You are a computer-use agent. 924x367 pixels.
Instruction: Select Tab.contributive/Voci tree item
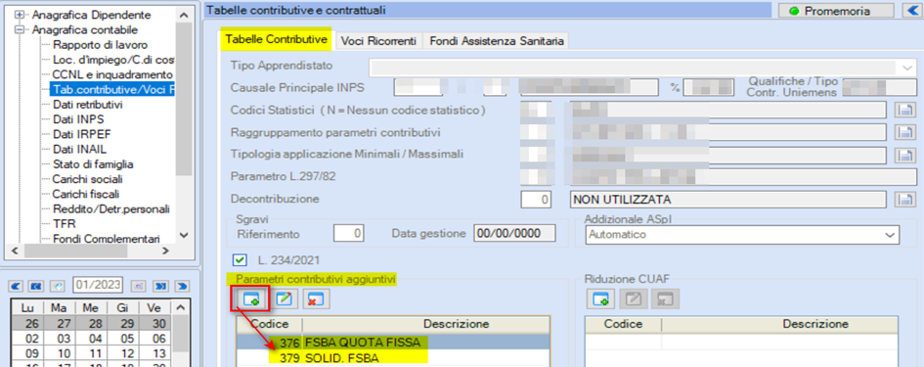(112, 90)
